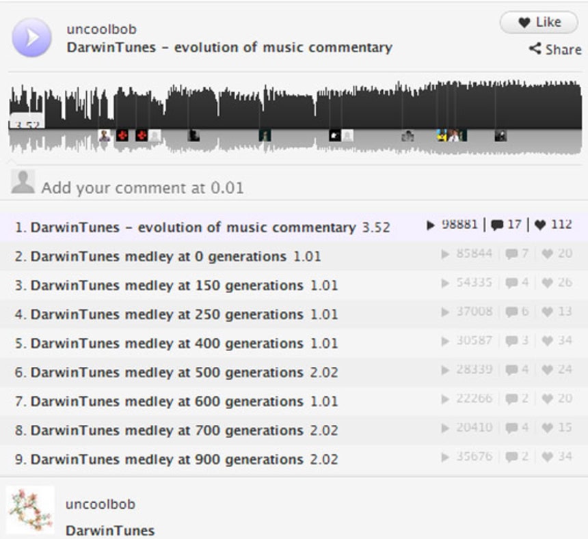Select DarwinTunes medley at 0 generations

(158, 257)
